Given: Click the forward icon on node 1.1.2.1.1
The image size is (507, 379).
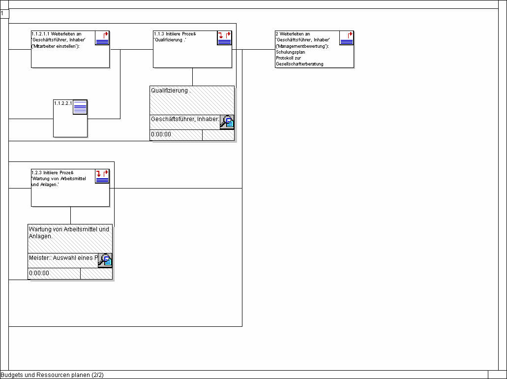Looking at the screenshot, I should coord(102,38).
